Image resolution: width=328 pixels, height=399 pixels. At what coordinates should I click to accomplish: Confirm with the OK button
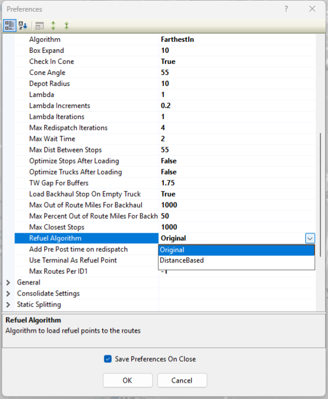tap(128, 380)
